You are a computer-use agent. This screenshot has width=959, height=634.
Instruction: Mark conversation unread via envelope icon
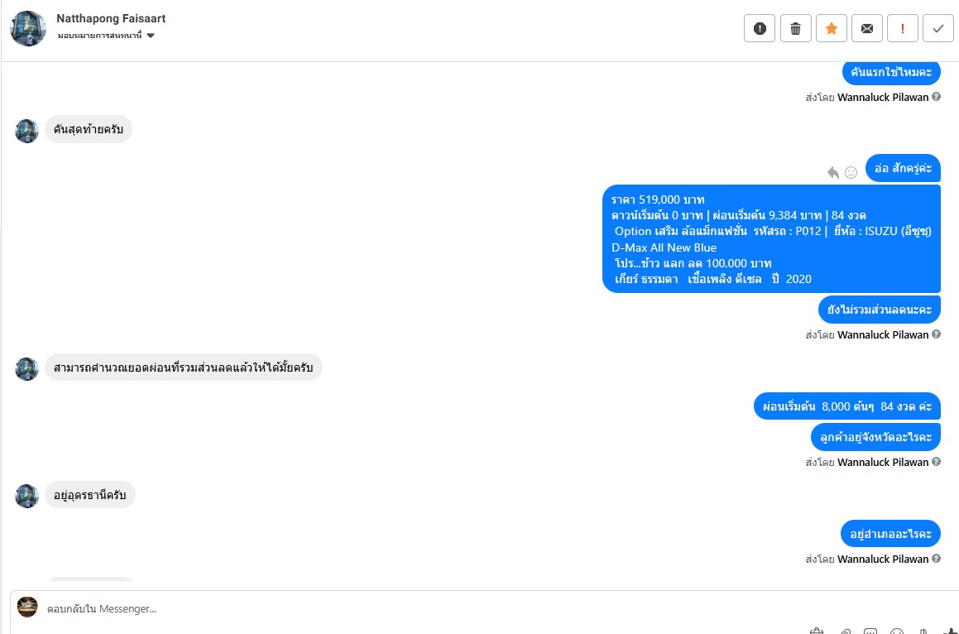point(866,28)
